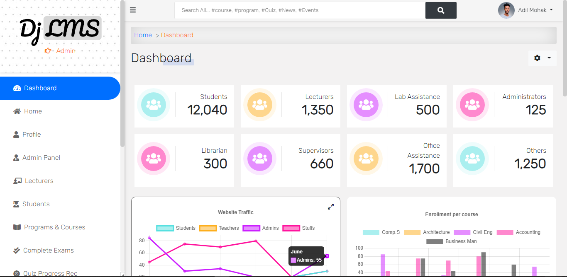
Task: Click the Supervisors card group icon
Action: 260,159
